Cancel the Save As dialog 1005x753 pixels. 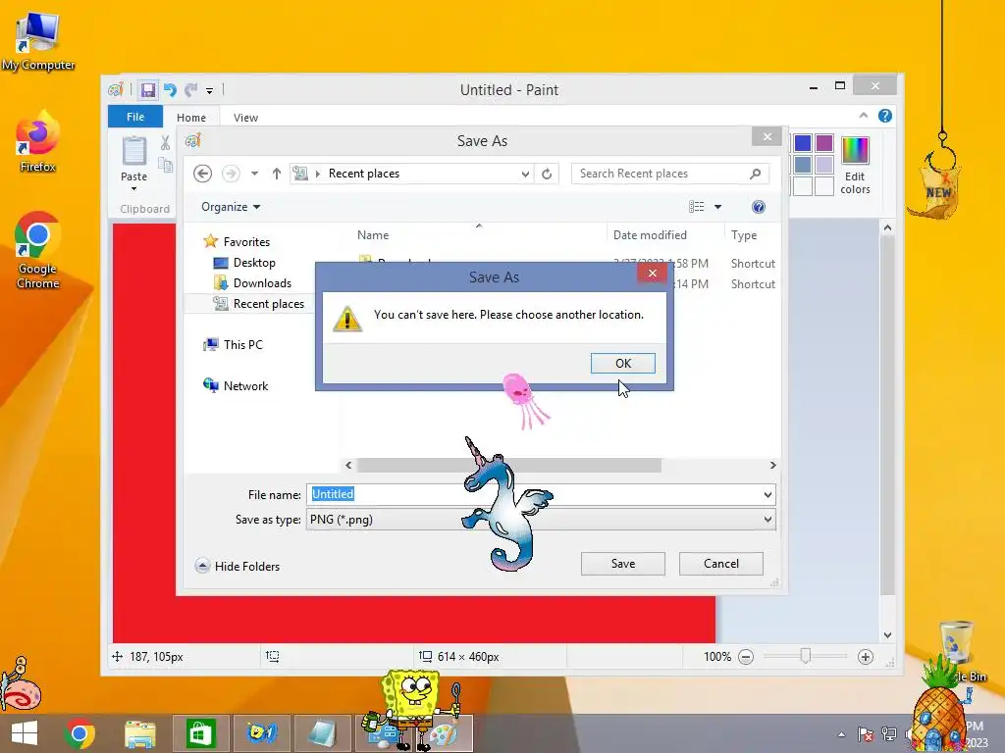tap(720, 564)
